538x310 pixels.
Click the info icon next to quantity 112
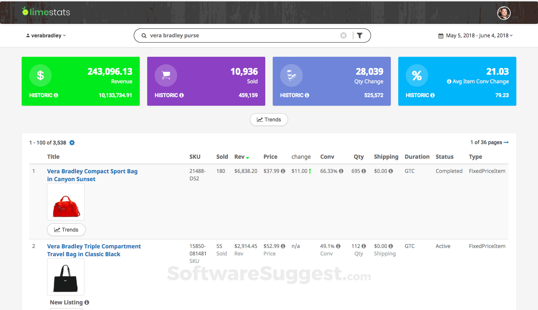364,246
